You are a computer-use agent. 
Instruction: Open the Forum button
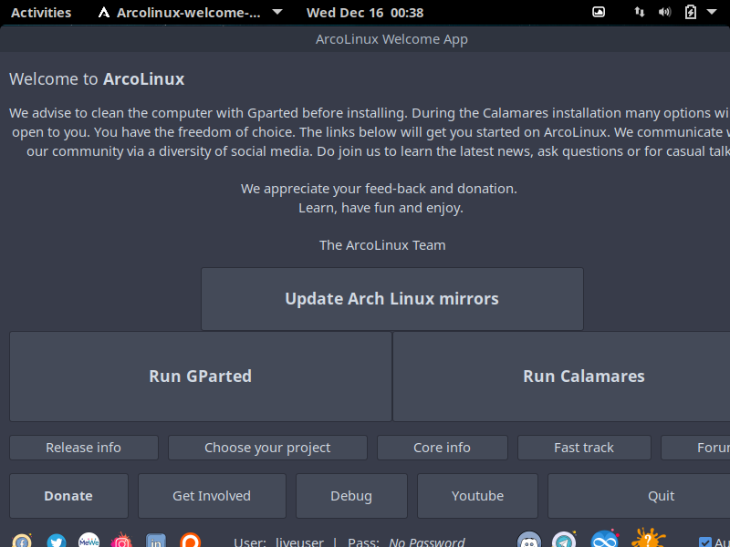point(695,448)
